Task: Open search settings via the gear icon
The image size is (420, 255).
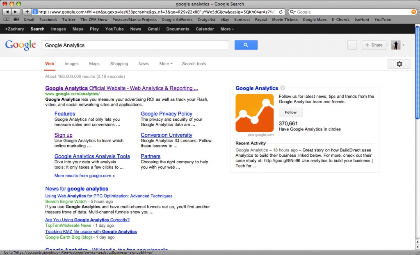Action: tap(399, 64)
